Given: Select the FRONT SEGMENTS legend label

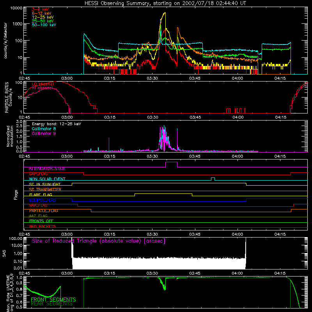Looking at the screenshot, I should click(x=53, y=300).
